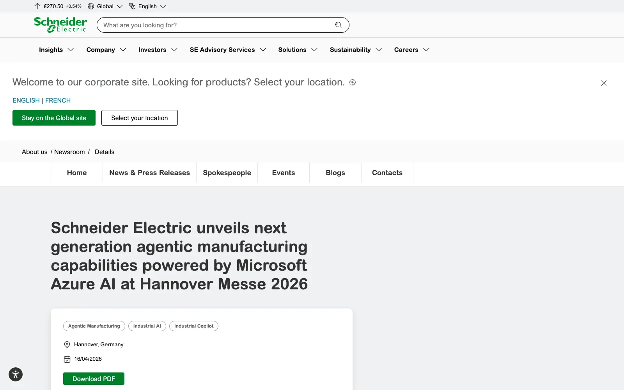Select the Agentic Manufacturing tag
This screenshot has height=390, width=624.
pos(94,326)
